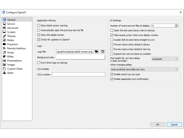Click the Presentations label in sidebar
This screenshot has width=184, height=138.
14,61
